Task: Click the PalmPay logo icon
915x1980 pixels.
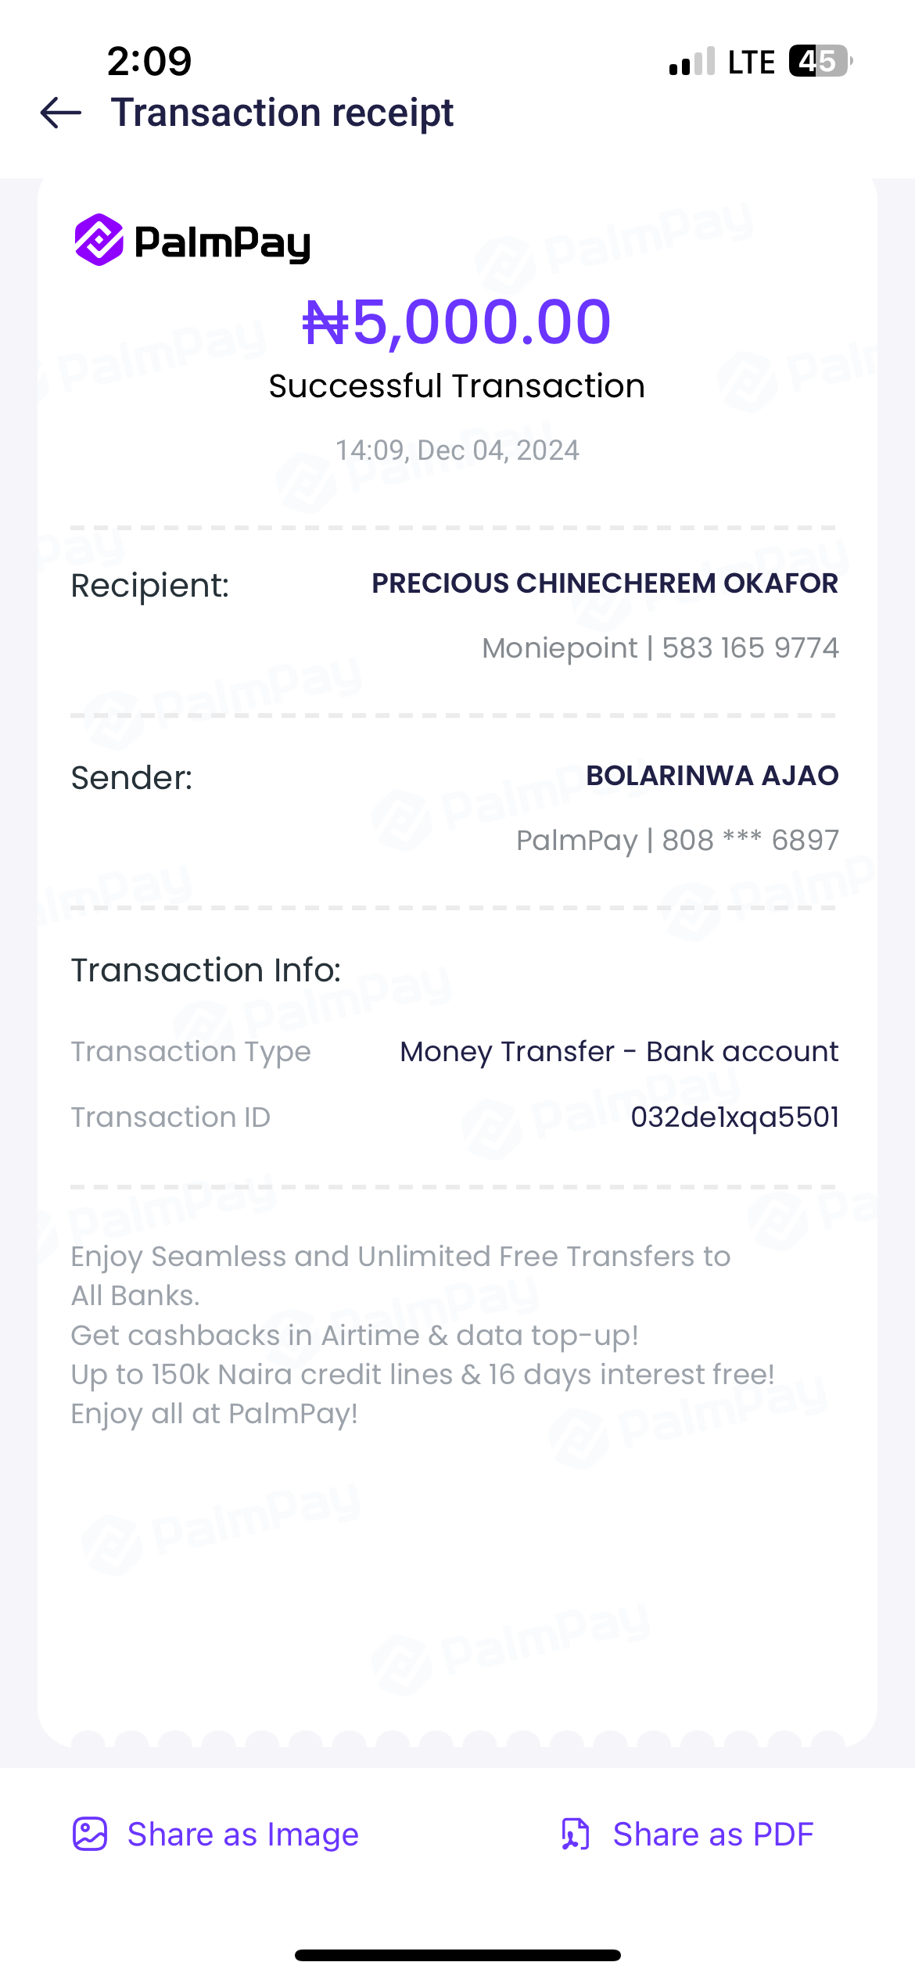Action: (99, 240)
